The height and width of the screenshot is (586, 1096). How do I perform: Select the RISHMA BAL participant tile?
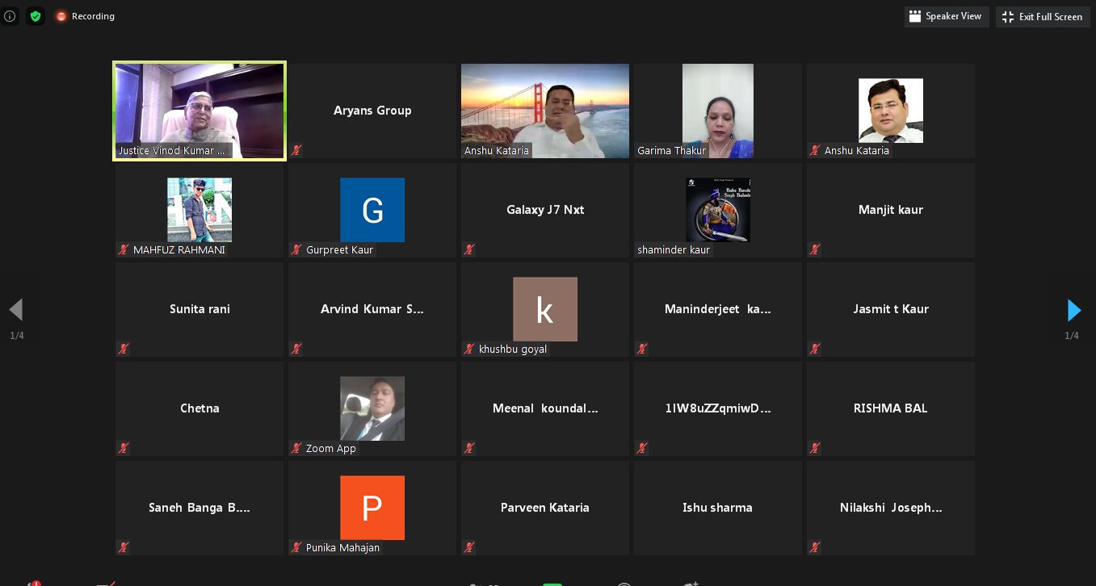[890, 408]
